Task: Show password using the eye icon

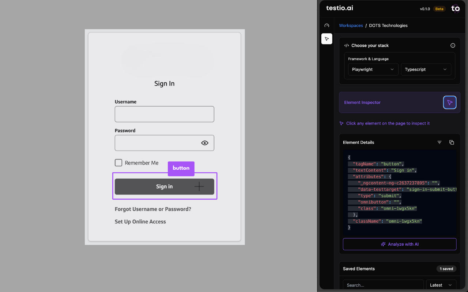Action: coord(205,143)
